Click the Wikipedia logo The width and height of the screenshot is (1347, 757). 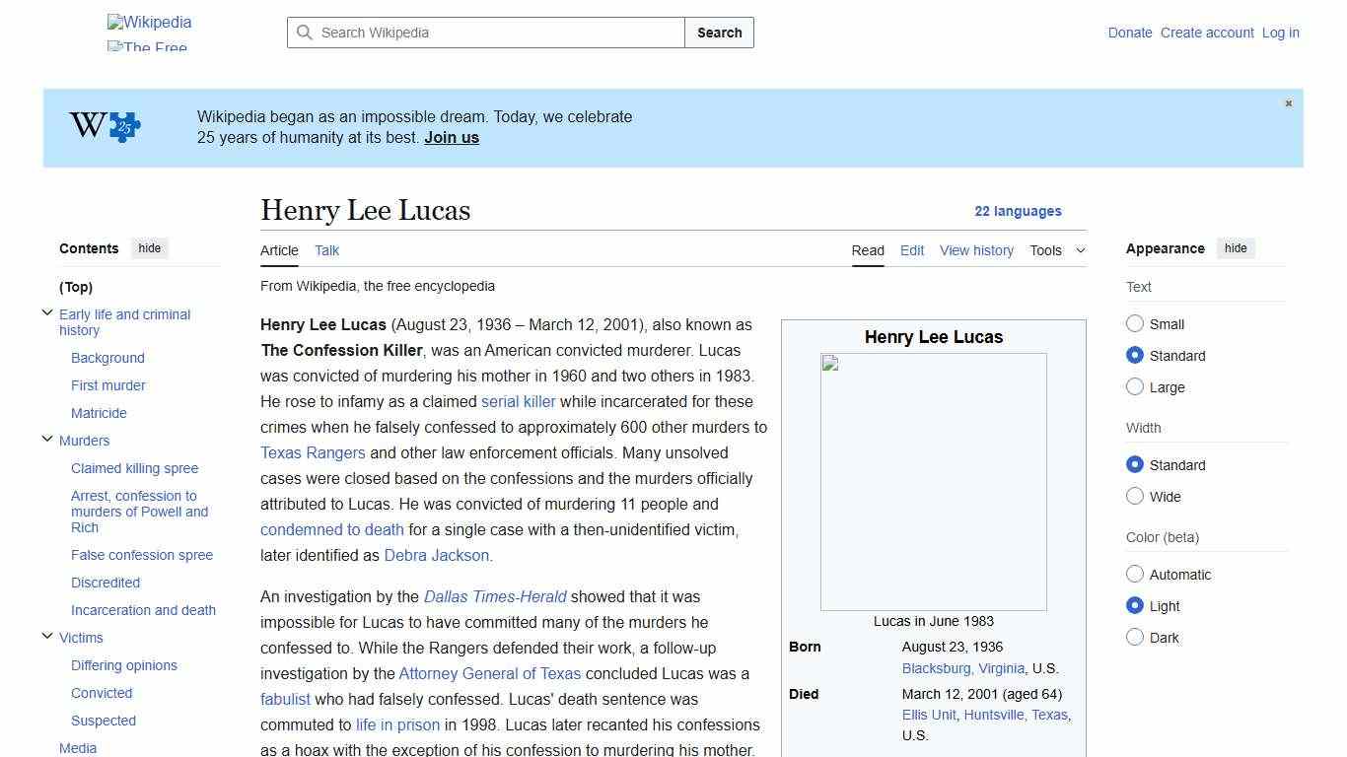(148, 22)
